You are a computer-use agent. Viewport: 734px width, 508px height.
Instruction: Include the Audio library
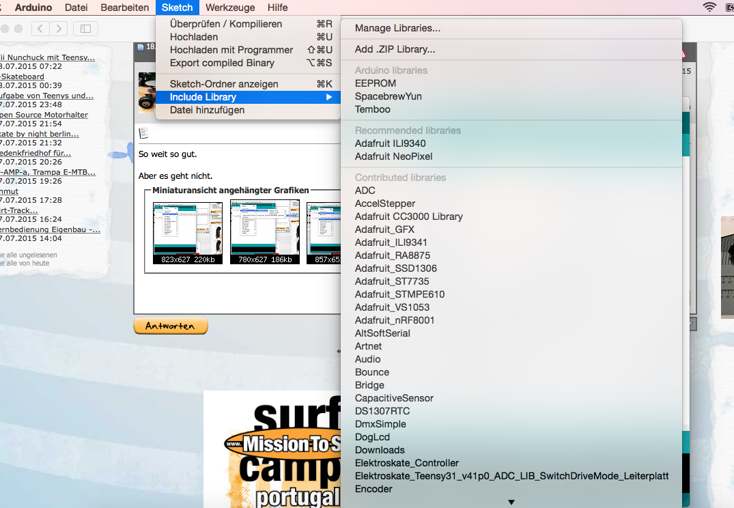511,360
